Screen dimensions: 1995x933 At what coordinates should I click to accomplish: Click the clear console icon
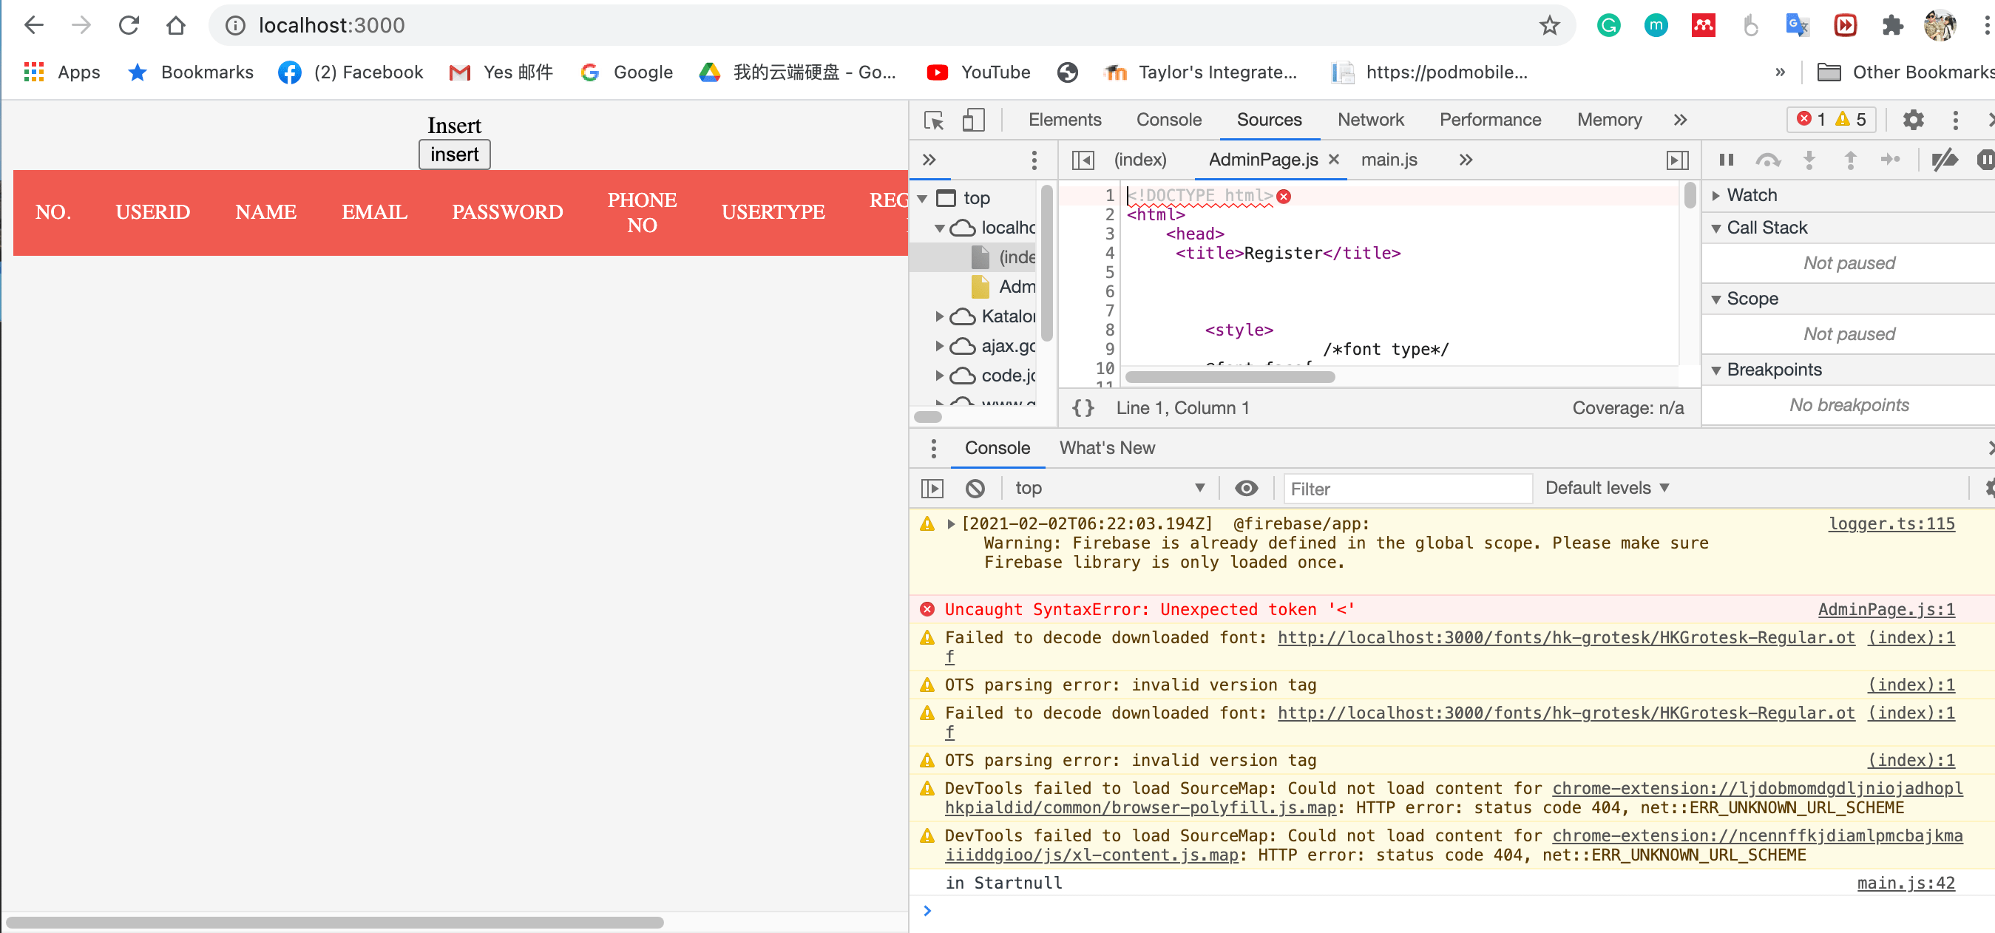(x=975, y=489)
